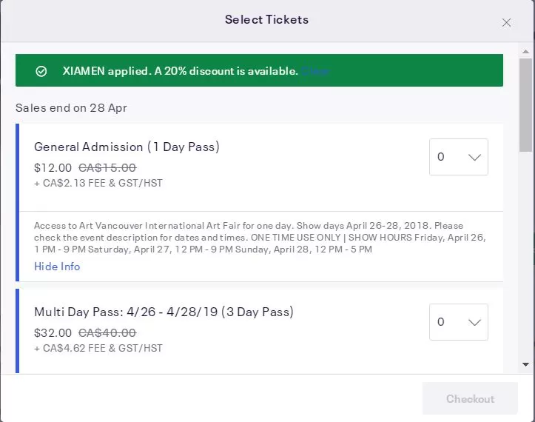Click the scrollbar up arrow
Image resolution: width=535 pixels, height=422 pixels.
tap(526, 52)
